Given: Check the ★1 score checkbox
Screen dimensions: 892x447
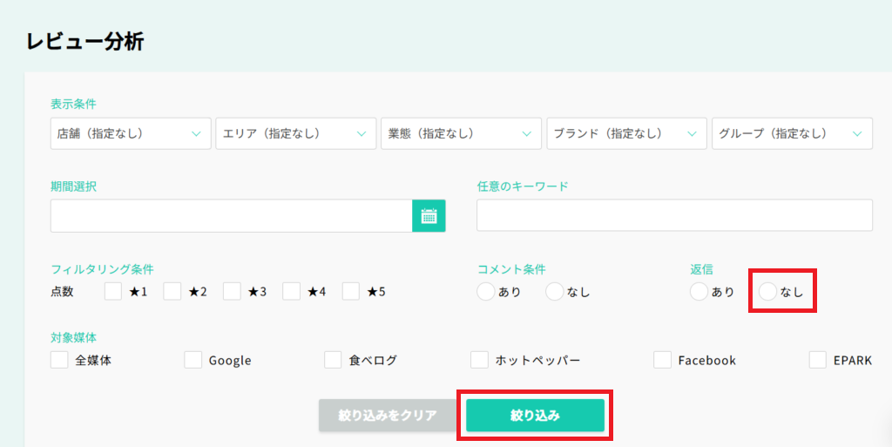Looking at the screenshot, I should click(113, 292).
